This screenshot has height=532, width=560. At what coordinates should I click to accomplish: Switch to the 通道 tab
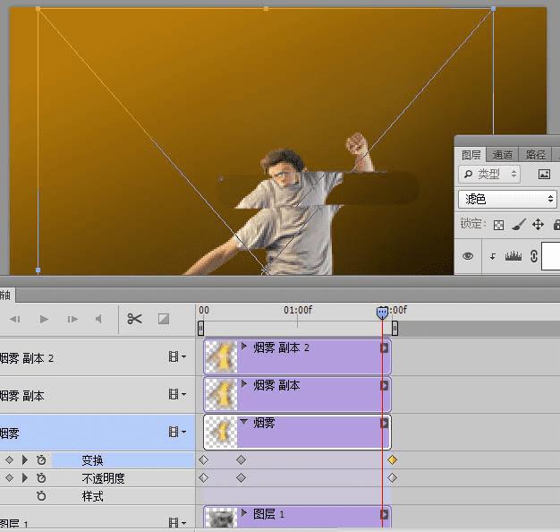tap(503, 155)
